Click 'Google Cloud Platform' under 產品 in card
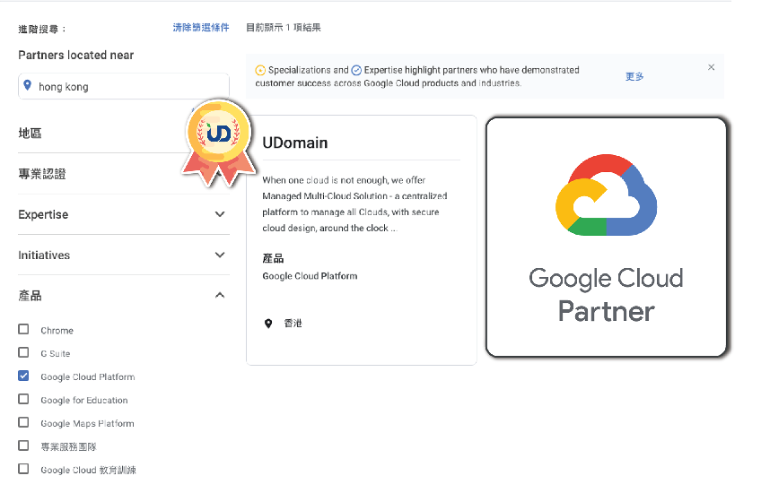 (x=310, y=276)
